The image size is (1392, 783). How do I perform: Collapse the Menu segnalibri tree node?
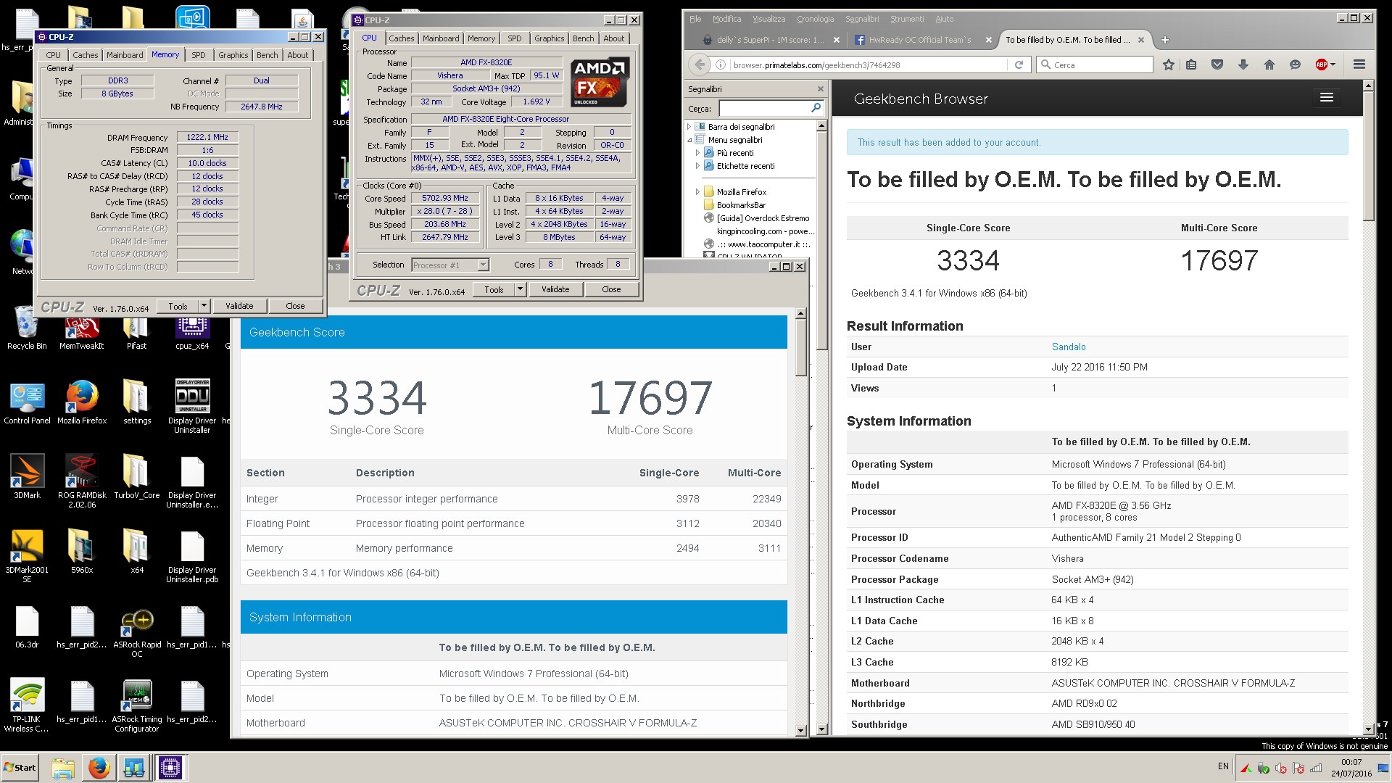[689, 140]
